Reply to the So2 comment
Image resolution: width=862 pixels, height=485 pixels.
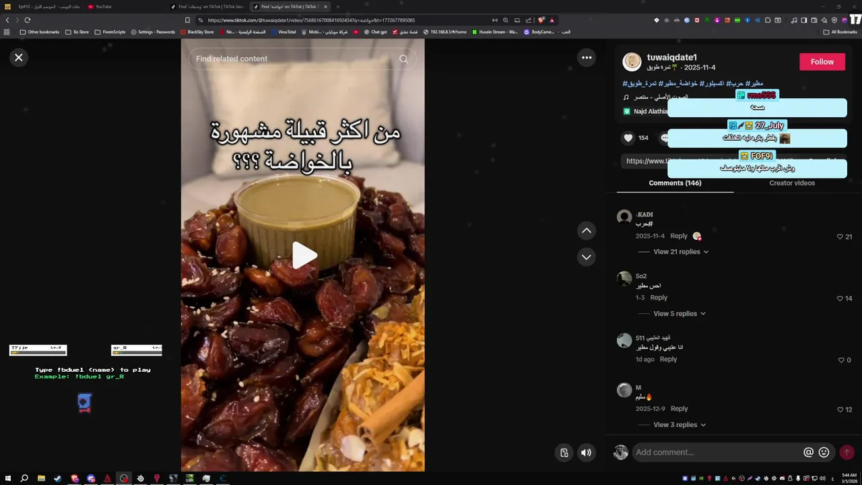tap(659, 298)
